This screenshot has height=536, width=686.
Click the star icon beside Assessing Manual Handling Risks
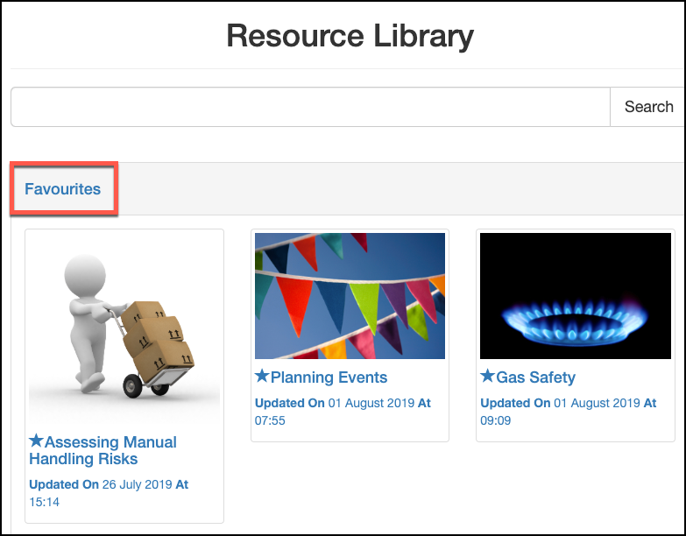36,441
